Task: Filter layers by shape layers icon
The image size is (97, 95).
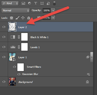Action: tap(42, 3)
